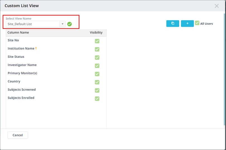This screenshot has height=150, width=226.
Task: Toggle the All Users checkbox
Action: coord(197,23)
